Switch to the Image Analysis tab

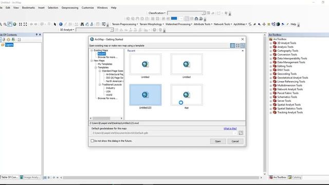click(x=30, y=177)
